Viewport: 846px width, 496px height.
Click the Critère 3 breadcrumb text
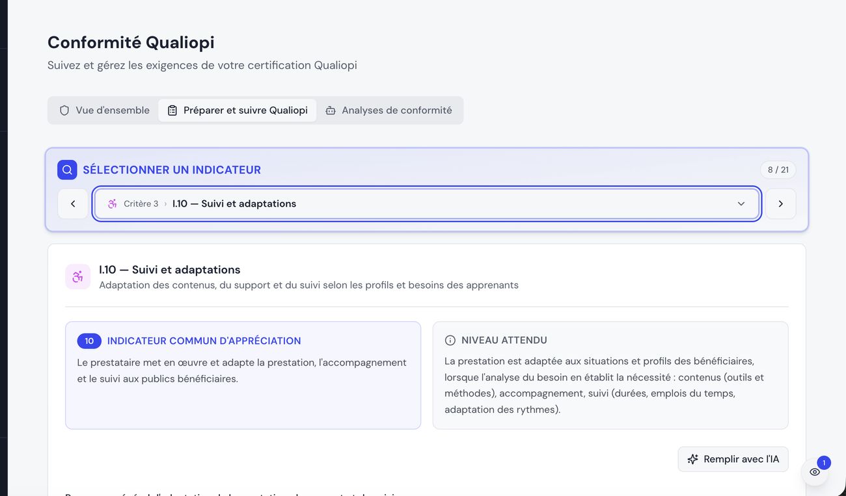point(141,203)
